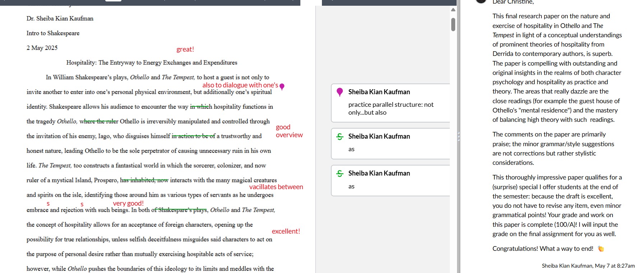Click the struck-through 'of Shakespare's plays' text

pos(179,210)
